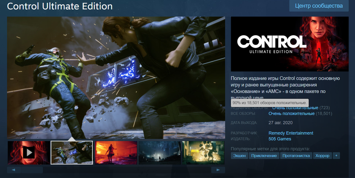Viewport: 355px width, 178px height.
Task: Open the Центр сообщества button
Action: (x=319, y=6)
